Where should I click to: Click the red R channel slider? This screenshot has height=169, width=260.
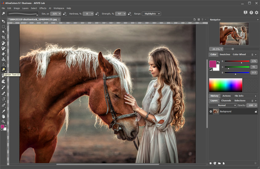pos(237,61)
